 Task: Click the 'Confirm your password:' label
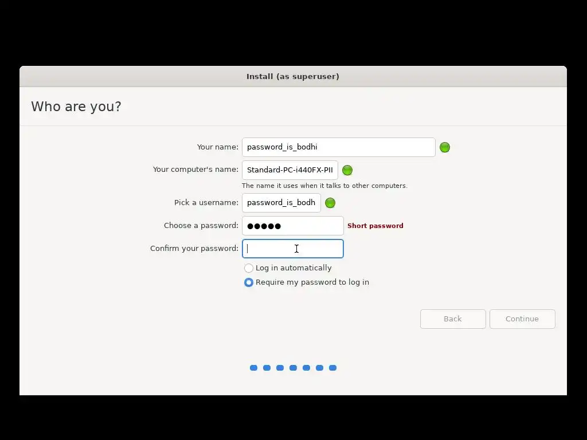tap(194, 249)
